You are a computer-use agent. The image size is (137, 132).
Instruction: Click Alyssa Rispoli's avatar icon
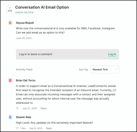[10, 23]
